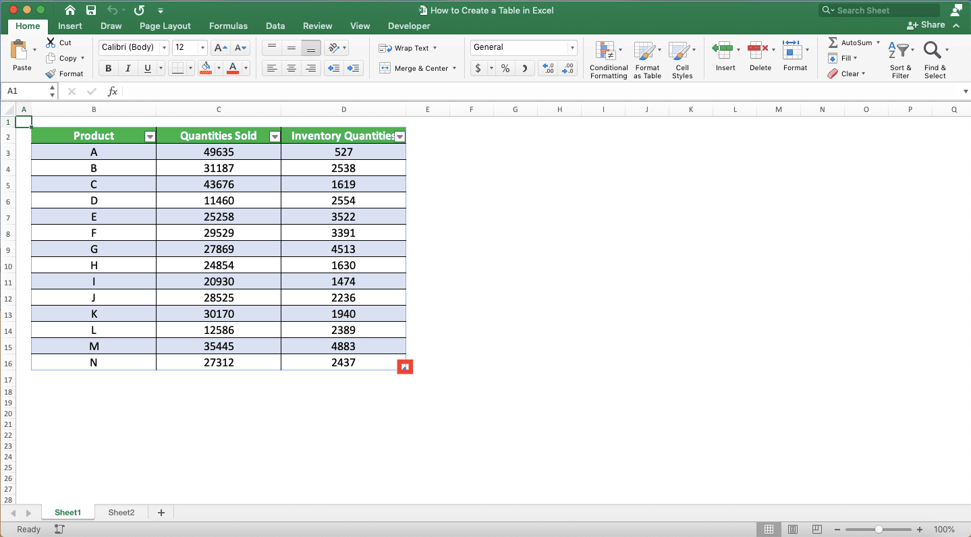Open the Developer tab
Image resolution: width=971 pixels, height=537 pixels.
(x=409, y=26)
